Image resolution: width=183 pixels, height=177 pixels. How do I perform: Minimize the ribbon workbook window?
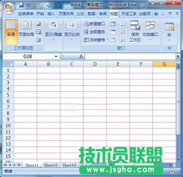[x=163, y=14]
